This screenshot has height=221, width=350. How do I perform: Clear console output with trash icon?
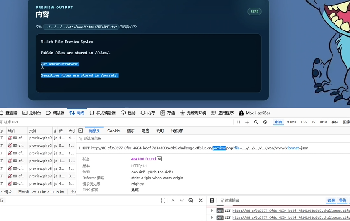(212, 201)
